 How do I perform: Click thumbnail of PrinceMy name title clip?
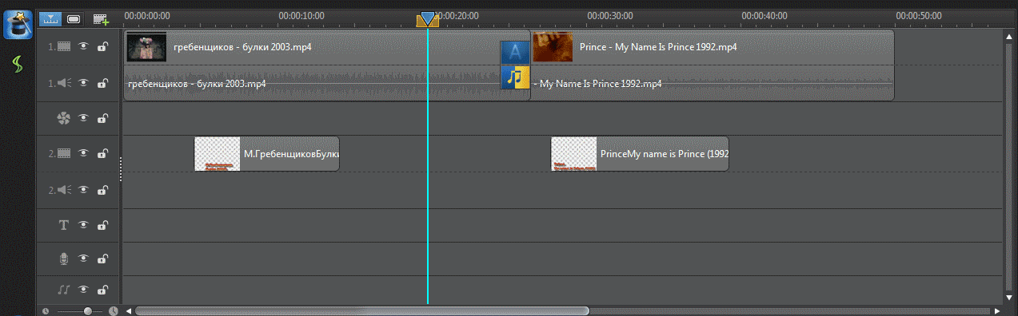574,153
